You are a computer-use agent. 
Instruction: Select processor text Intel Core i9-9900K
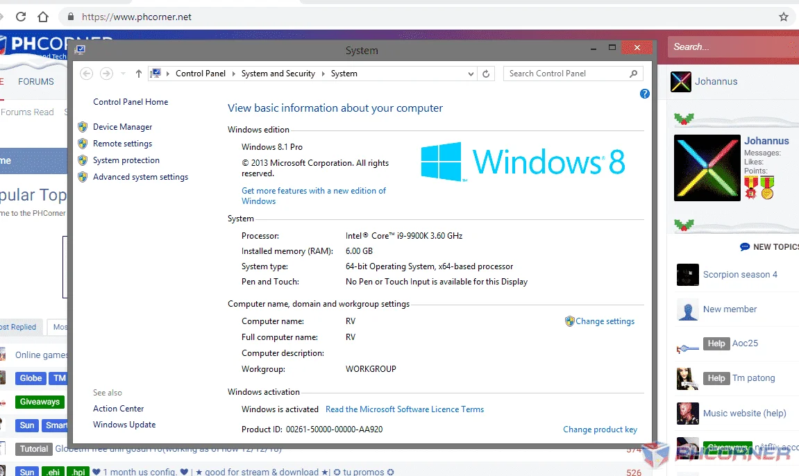click(403, 236)
